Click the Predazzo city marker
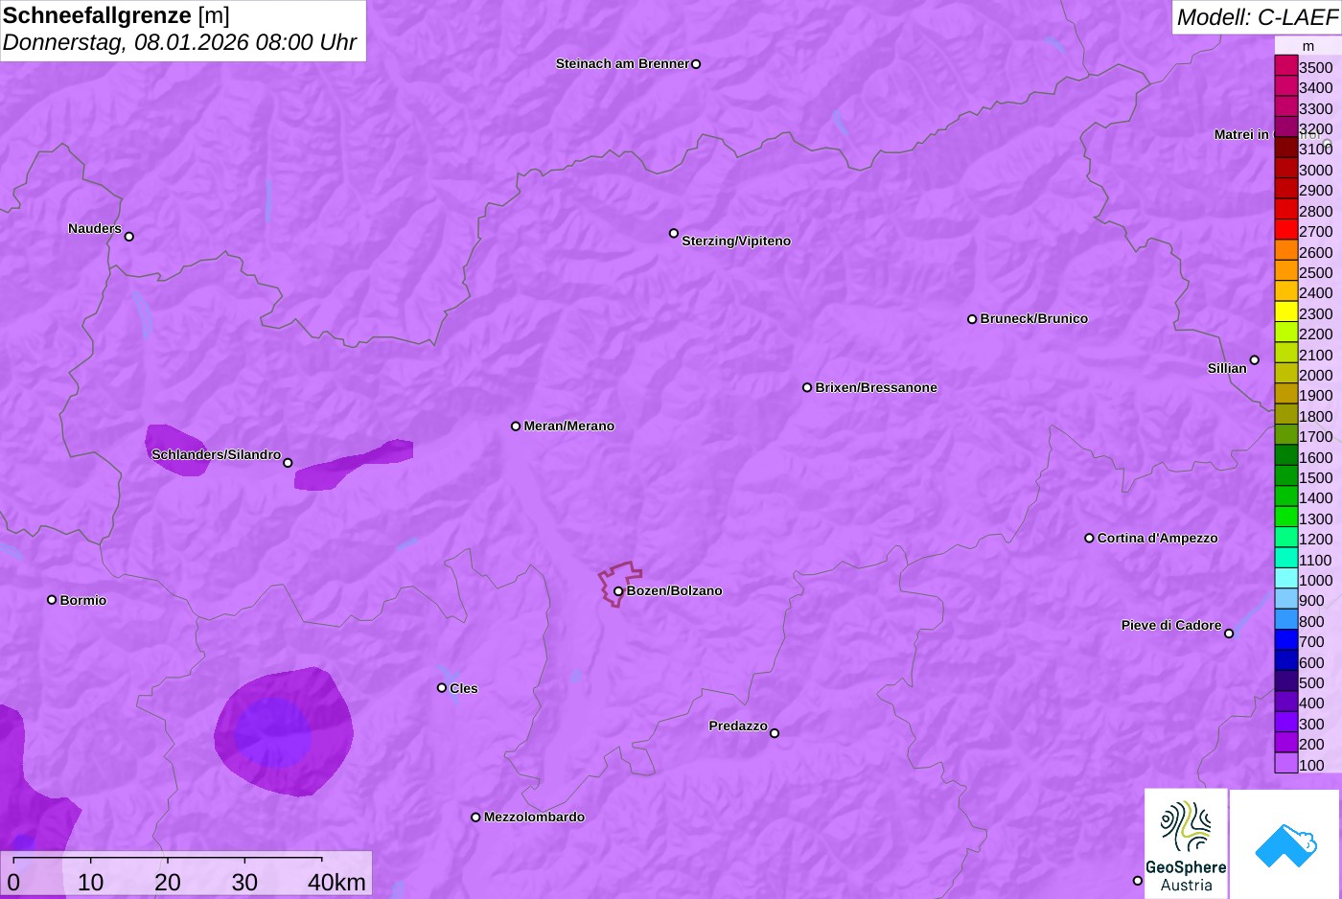This screenshot has width=1342, height=899. click(775, 733)
